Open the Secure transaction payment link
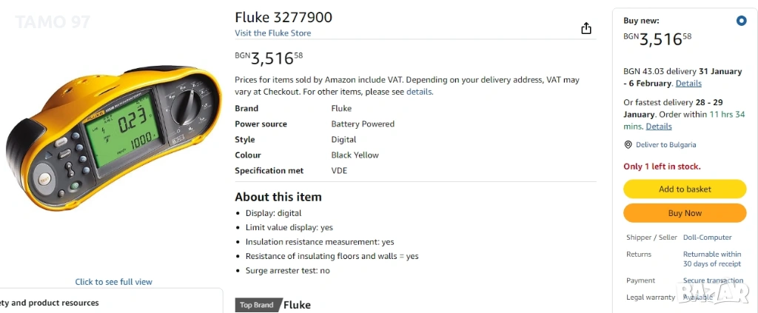 pyautogui.click(x=713, y=280)
